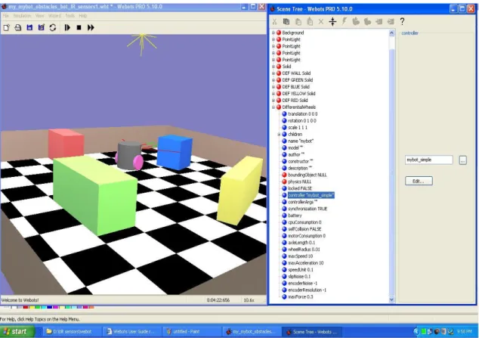Screen dimensions: 479x338
Task: Open the Simulation menu
Action: click(x=22, y=16)
